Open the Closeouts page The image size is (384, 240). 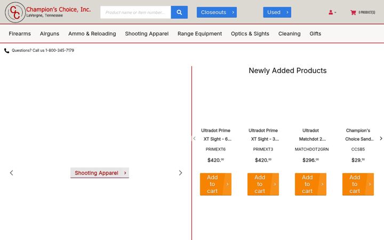pos(217,12)
